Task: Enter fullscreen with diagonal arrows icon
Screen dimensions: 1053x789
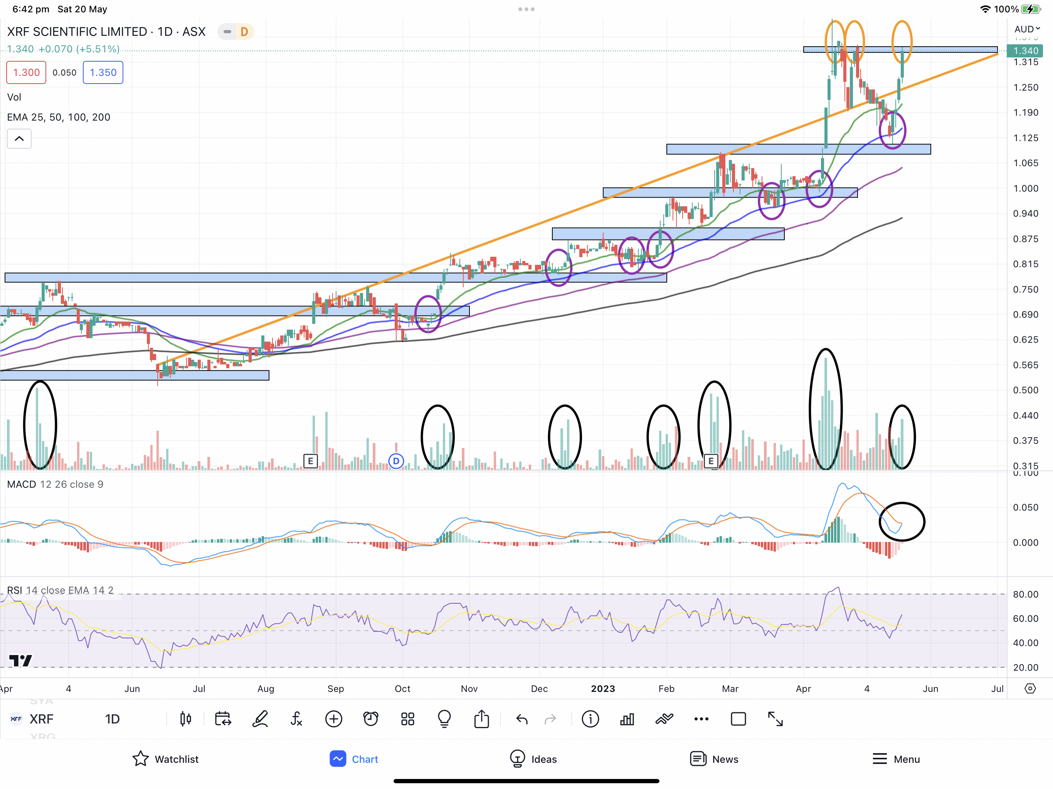Action: [775, 719]
